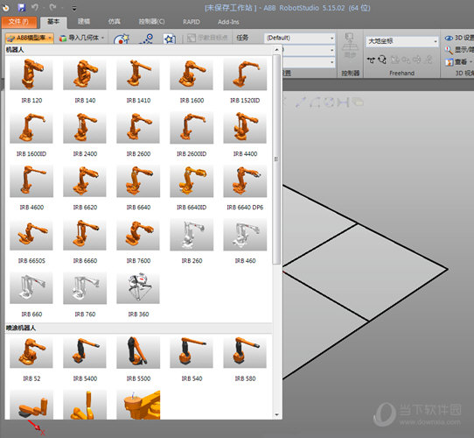Click the path points icon in ribbon
This screenshot has width=474, height=438.
(x=146, y=39)
